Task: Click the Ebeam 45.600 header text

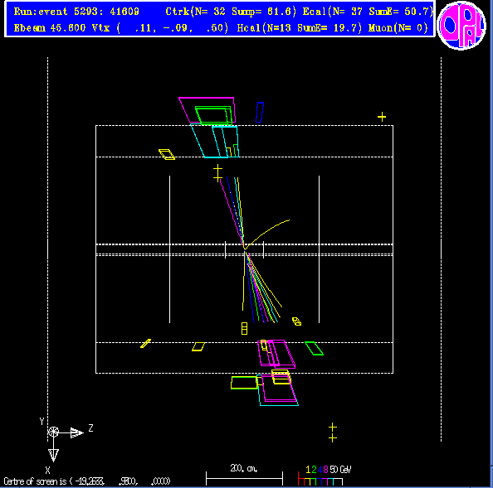Action: [x=50, y=28]
